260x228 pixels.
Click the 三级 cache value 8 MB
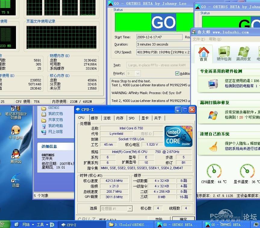tap(161, 197)
